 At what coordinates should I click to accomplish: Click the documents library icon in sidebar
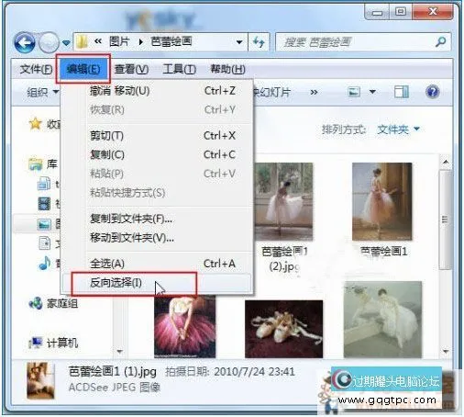44,184
